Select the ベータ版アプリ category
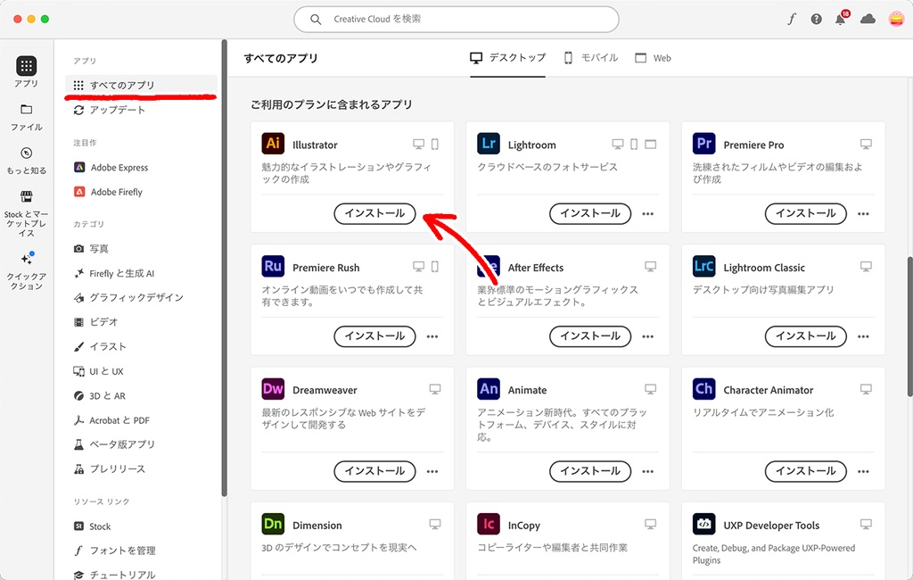The width and height of the screenshot is (913, 580). 115,444
